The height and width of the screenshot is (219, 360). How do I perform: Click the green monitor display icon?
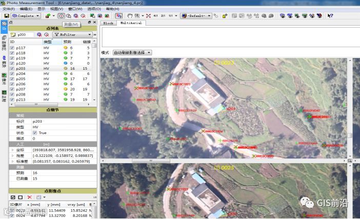pyautogui.click(x=297, y=16)
